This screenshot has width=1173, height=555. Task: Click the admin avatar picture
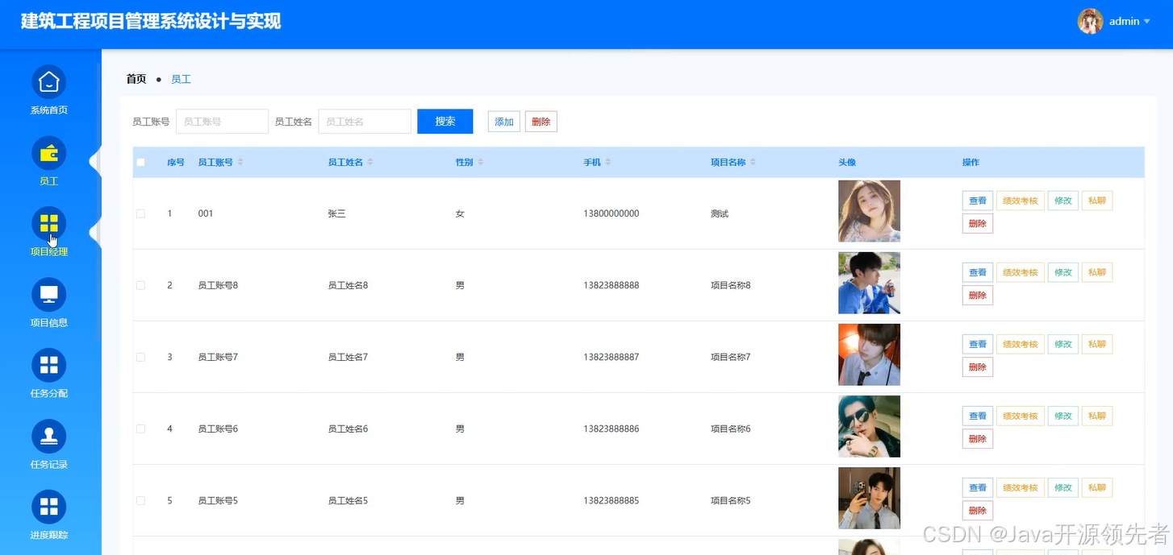tap(1090, 22)
